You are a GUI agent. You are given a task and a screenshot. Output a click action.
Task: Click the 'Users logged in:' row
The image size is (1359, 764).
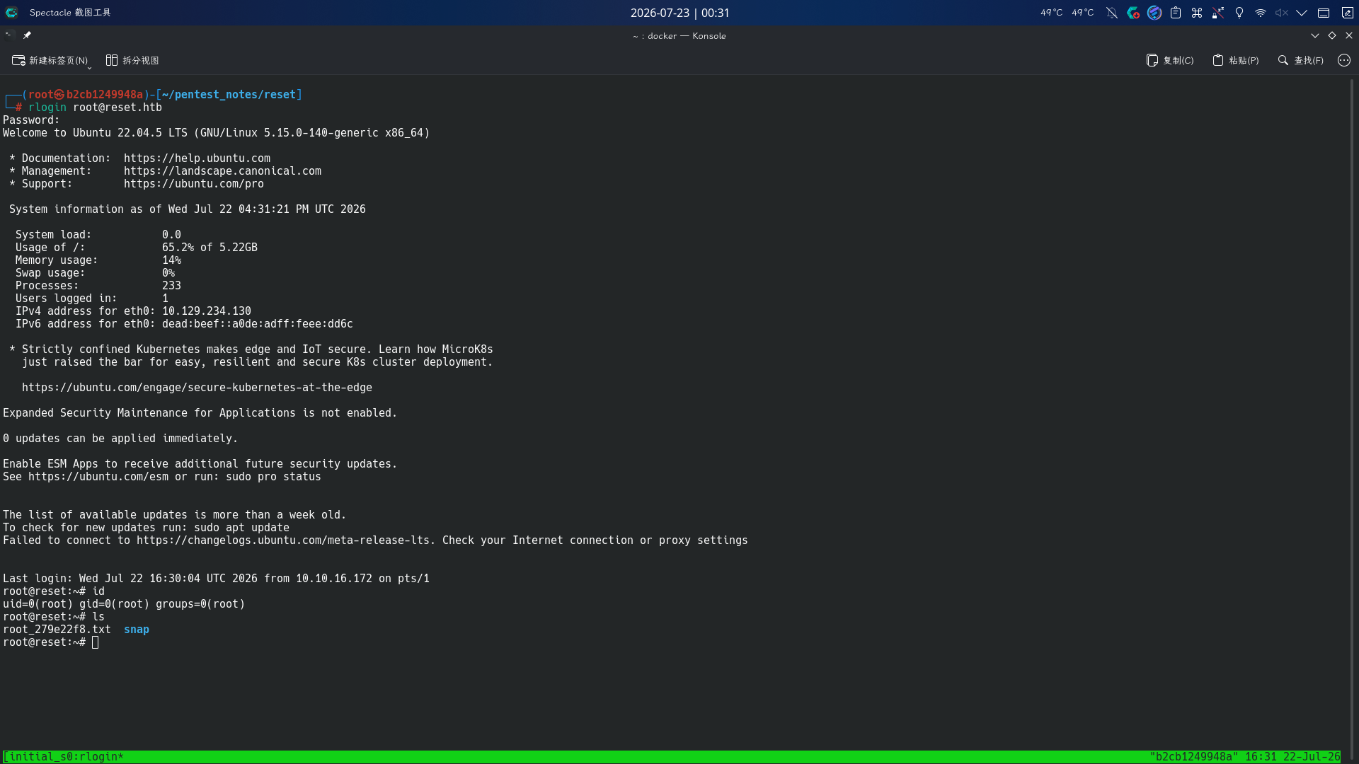click(92, 299)
